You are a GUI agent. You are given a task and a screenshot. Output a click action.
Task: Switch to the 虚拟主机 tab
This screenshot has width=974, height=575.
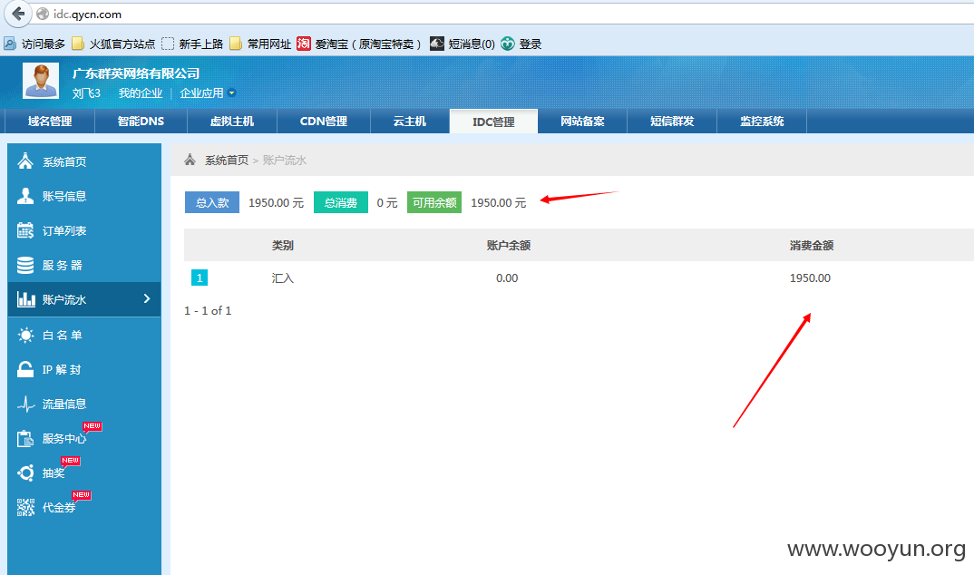click(232, 122)
